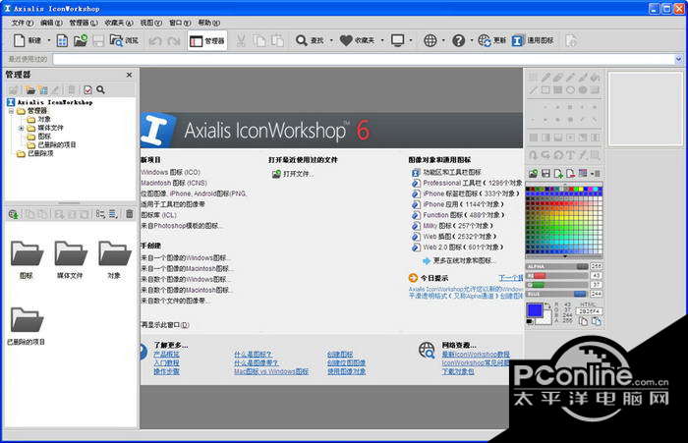Click the Mac图标 vs Windows图标 link
Screen dimensions: 688x443
coord(271,371)
